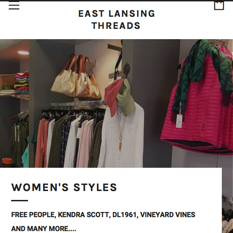233x233 pixels.
Task: Click the tan handbags hanging on wall
Action: pyautogui.click(x=76, y=77)
